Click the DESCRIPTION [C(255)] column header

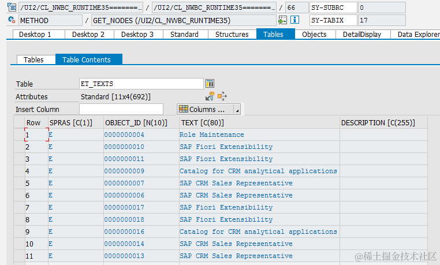click(383, 123)
